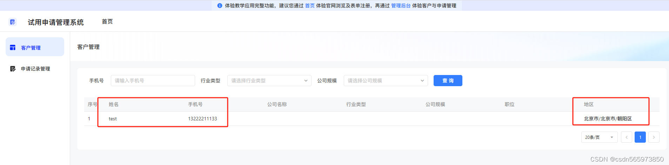Click the 查询 button

448,81
